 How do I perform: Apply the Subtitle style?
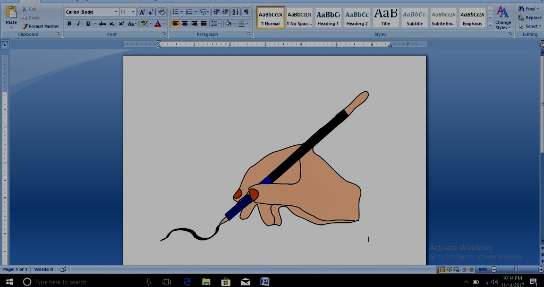pos(414,18)
